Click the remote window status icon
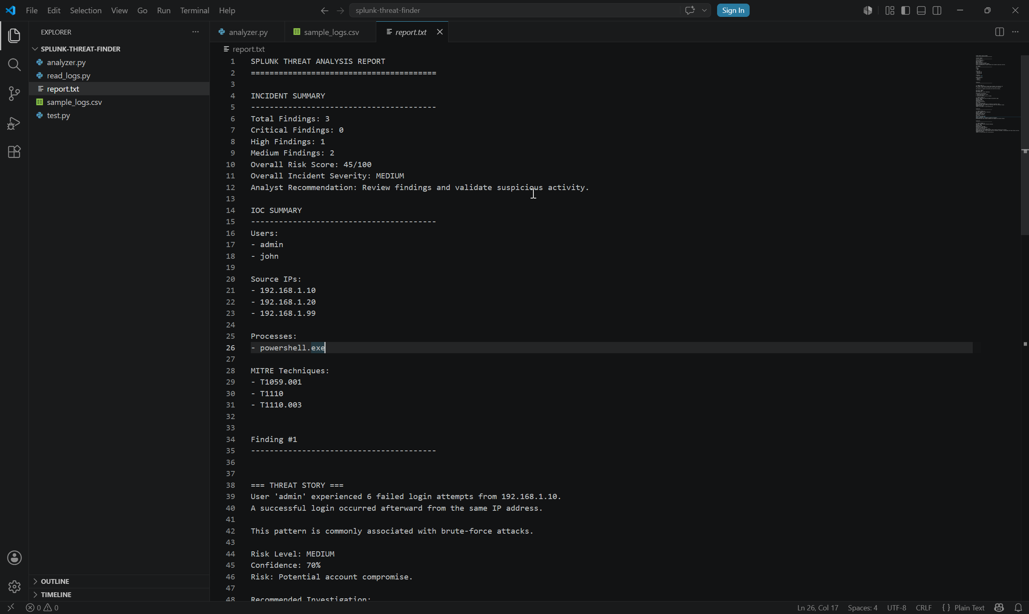This screenshot has height=614, width=1029. (x=11, y=608)
